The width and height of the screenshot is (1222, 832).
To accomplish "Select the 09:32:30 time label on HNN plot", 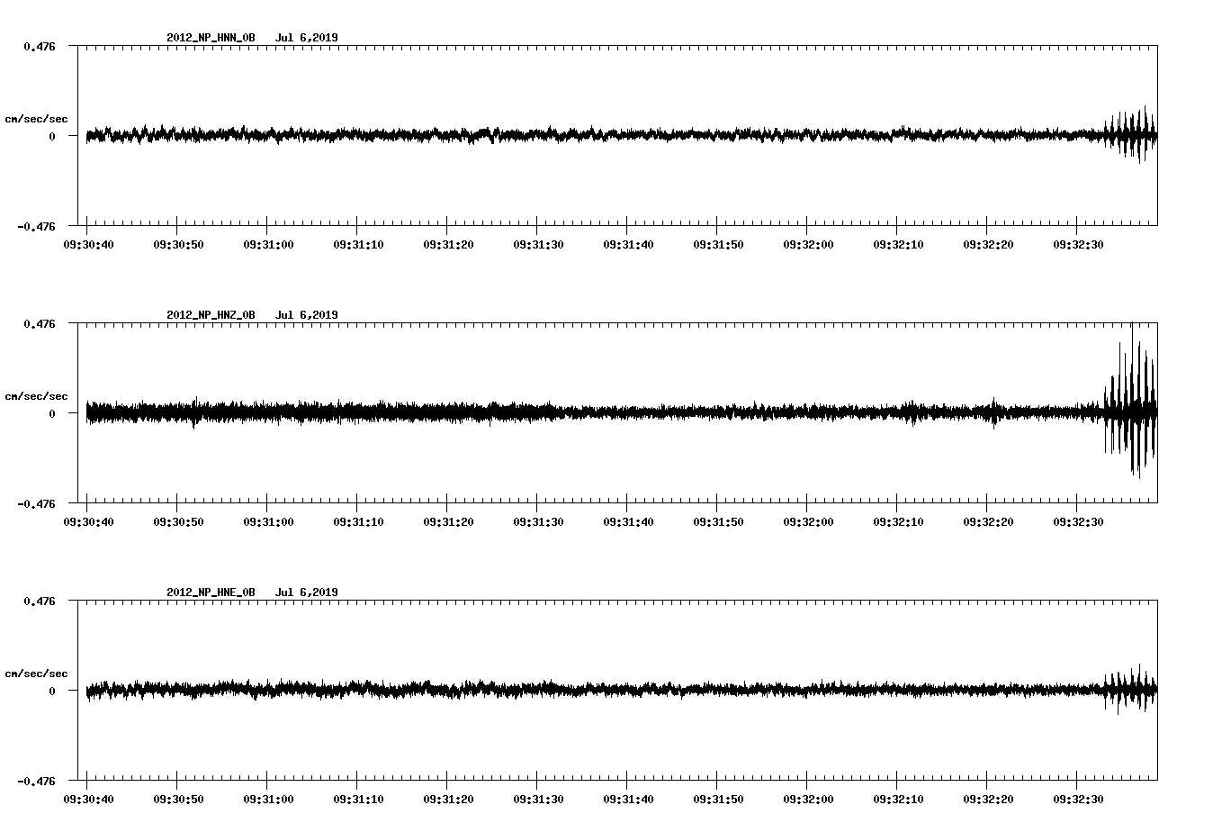I will [x=1078, y=245].
